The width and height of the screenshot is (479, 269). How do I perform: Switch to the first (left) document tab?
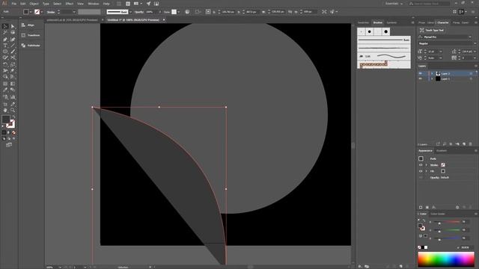tap(72, 20)
